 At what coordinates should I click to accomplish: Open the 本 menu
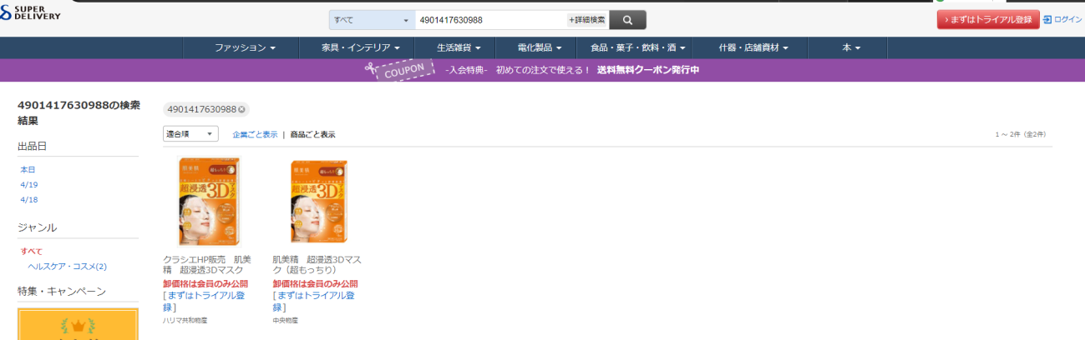(851, 48)
